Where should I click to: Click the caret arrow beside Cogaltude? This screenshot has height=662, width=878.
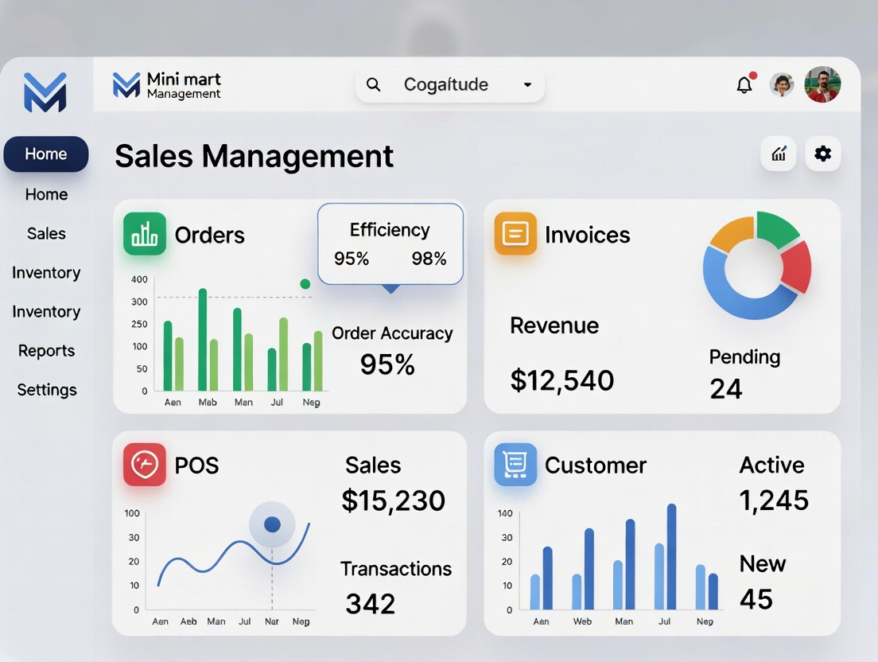(x=527, y=85)
